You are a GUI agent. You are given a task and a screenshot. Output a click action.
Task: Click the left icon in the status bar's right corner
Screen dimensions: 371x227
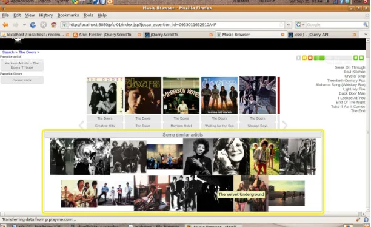358,220
